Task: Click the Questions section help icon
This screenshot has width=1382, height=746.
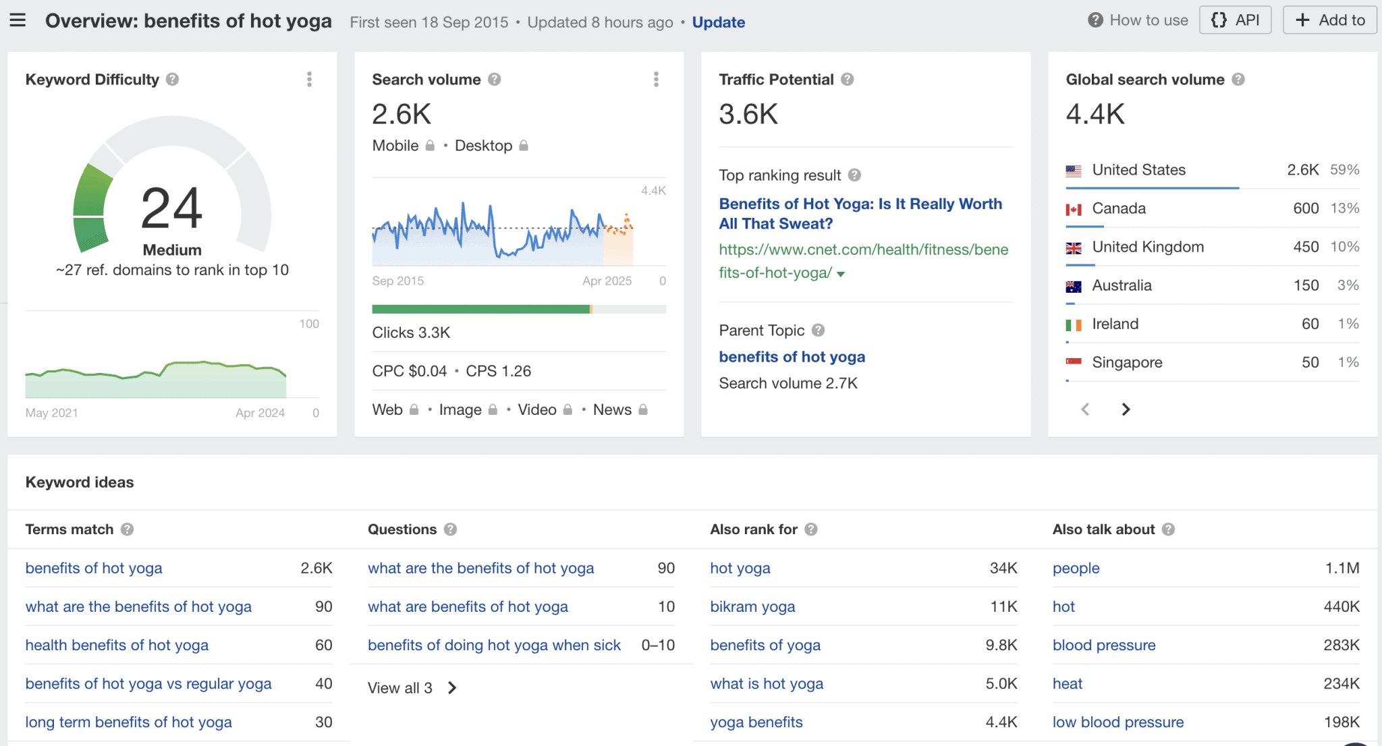Action: tap(451, 529)
